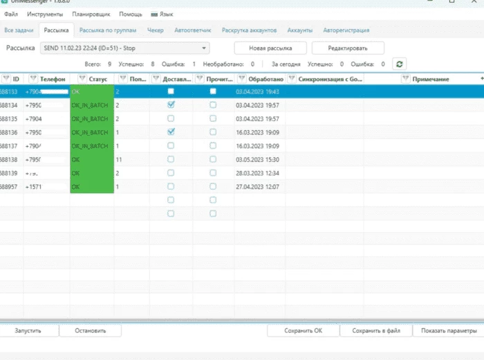Toggle delivered checkbox in row 588138
This screenshot has width=484, height=360.
click(x=171, y=159)
